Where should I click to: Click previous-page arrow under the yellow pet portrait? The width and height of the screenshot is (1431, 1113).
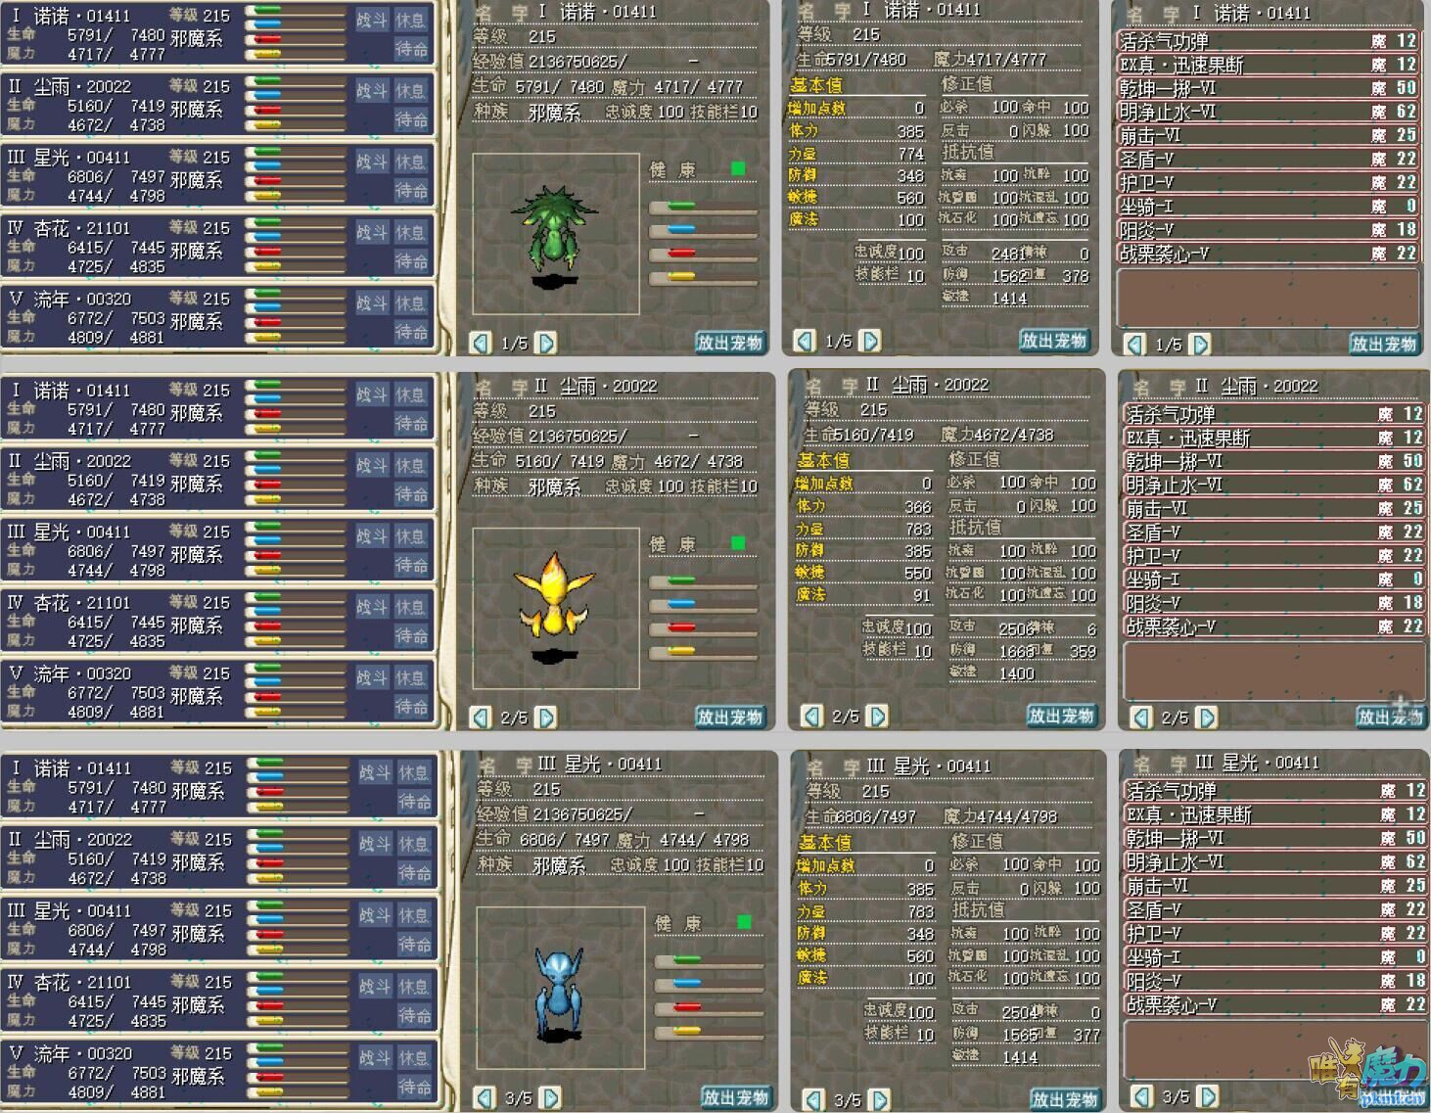(480, 718)
